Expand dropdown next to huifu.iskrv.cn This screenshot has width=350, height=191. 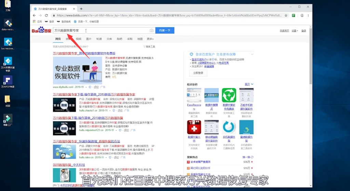[106, 157]
